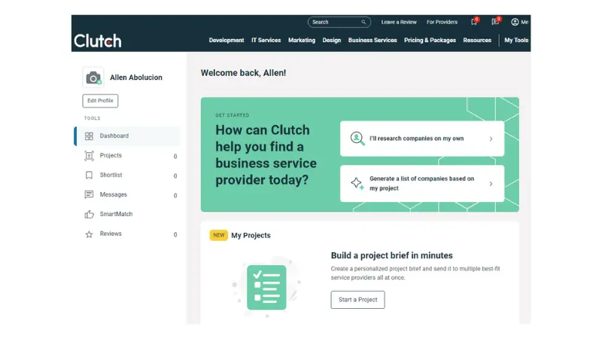602x339 pixels.
Task: Click the Messages sidebar icon
Action: click(x=89, y=194)
